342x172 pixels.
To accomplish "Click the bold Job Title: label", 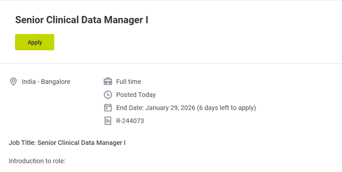I will (x=22, y=143).
